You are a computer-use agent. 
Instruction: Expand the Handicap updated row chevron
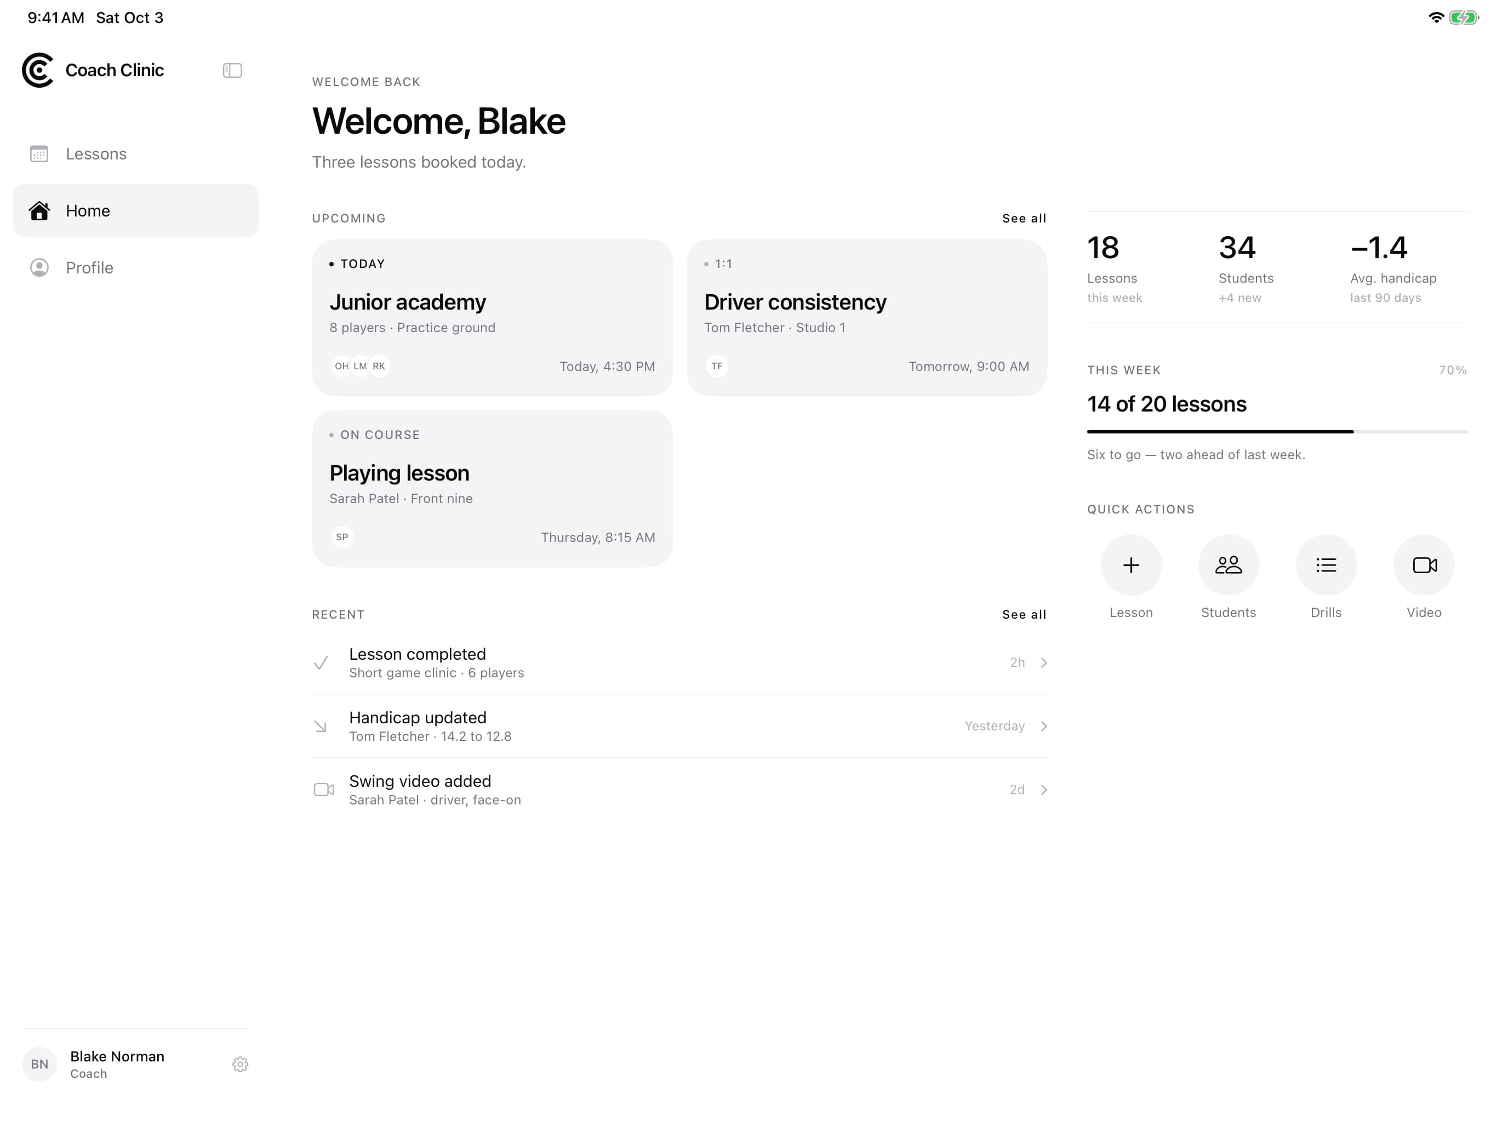click(x=1043, y=726)
